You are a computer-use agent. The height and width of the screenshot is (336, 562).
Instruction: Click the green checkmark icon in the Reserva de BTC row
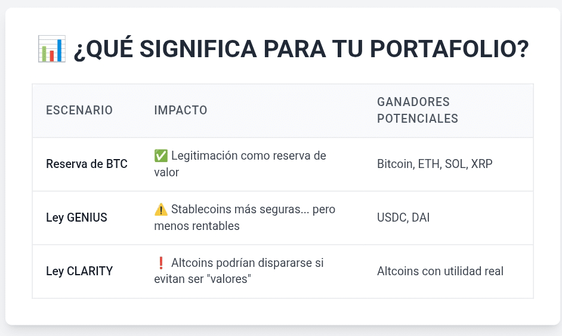pos(160,156)
